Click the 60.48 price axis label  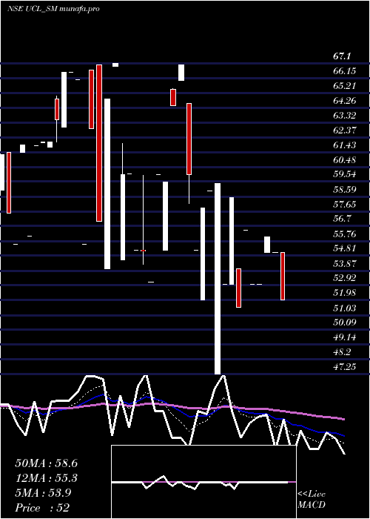coord(345,160)
